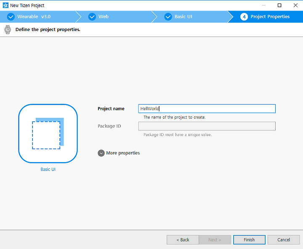Image resolution: width=303 pixels, height=249 pixels.
Task: Click the Basic UI step checkmark icon
Action: (168, 17)
